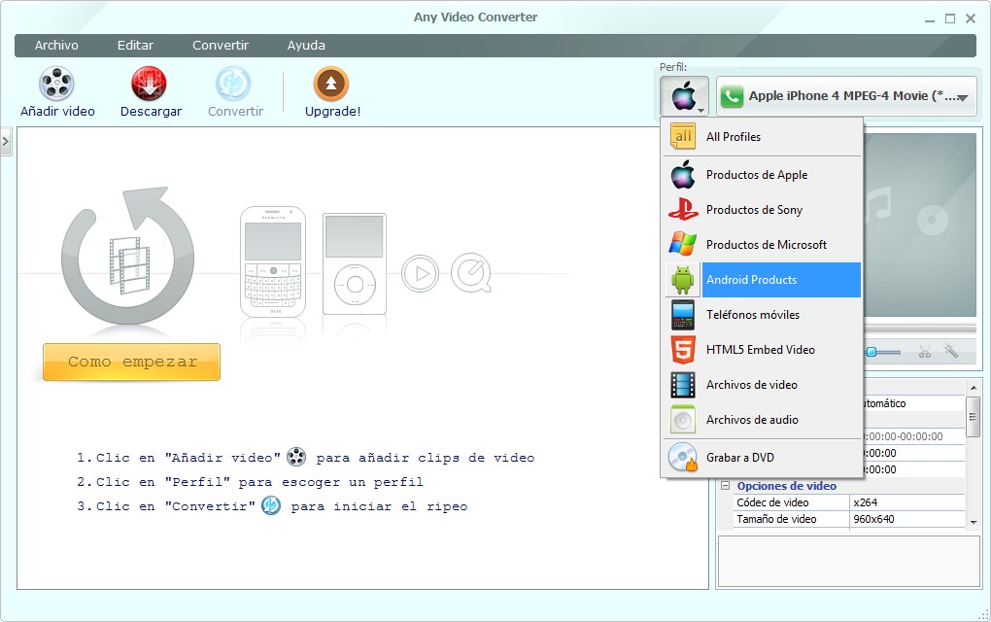Choose HTML5 Embed Video entry
This screenshot has width=991, height=622.
[x=763, y=350]
